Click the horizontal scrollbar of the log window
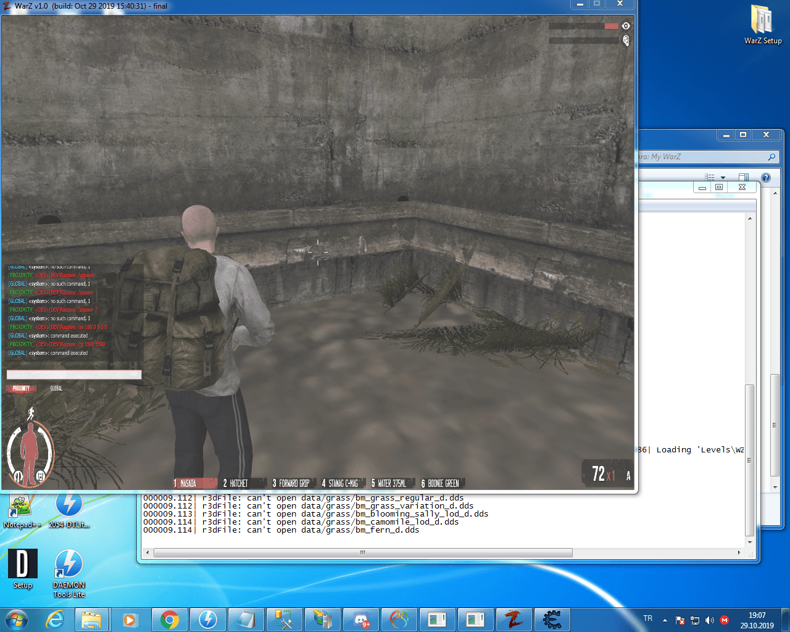Image resolution: width=790 pixels, height=632 pixels. 363,552
